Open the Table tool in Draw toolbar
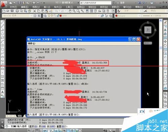This screenshot has height=132, width=168. click(x=2, y=88)
